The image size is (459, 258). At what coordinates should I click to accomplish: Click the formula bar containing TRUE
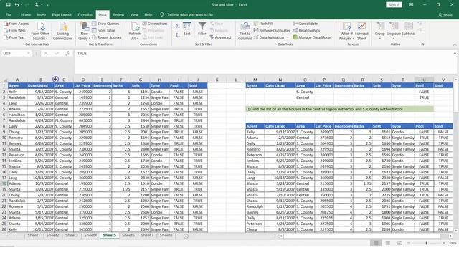coord(263,62)
